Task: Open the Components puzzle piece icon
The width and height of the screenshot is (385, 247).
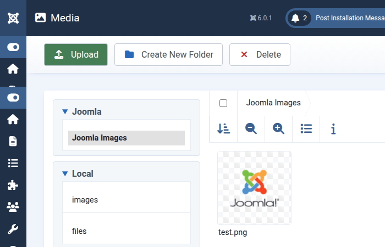Action: click(13, 185)
